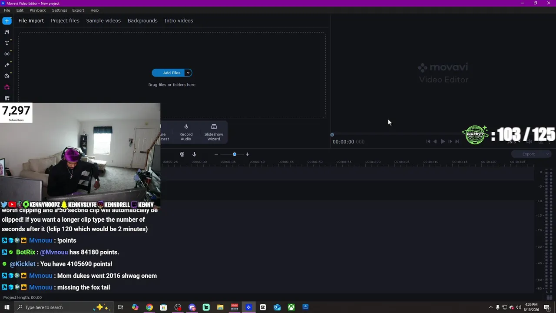Show hidden system tray icons
The height and width of the screenshot is (313, 556).
click(x=491, y=307)
